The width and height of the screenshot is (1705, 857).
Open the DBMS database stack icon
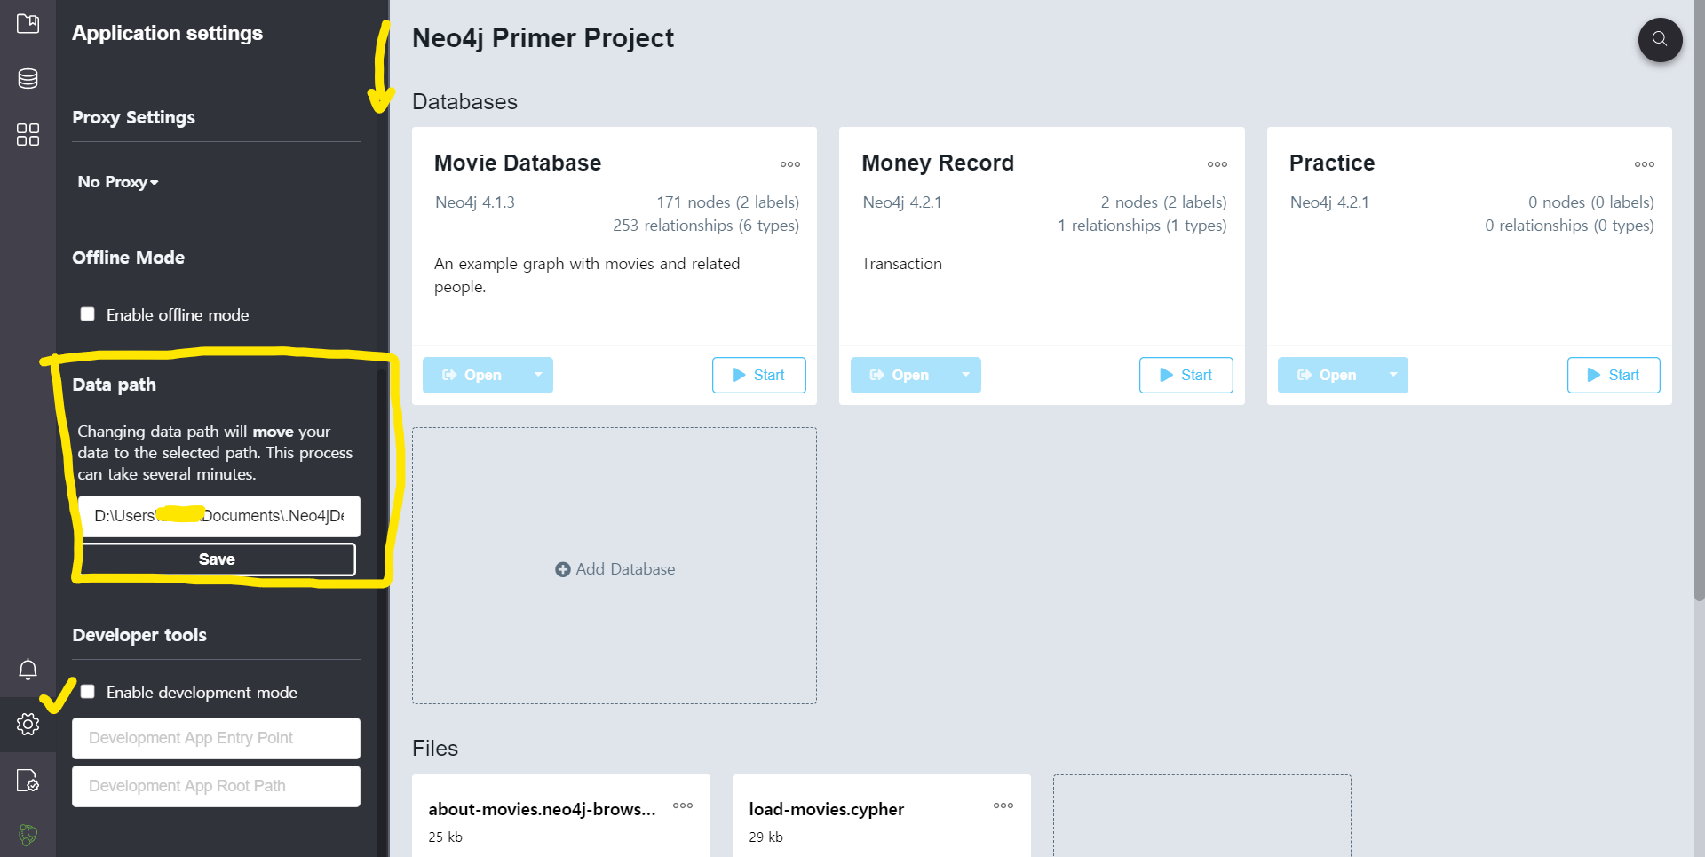tap(28, 79)
